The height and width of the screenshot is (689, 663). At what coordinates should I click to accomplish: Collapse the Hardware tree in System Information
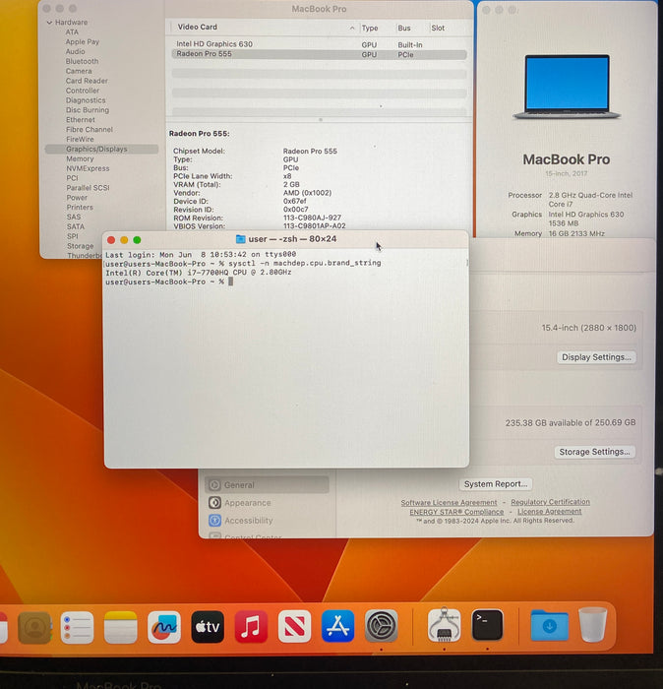(x=49, y=23)
